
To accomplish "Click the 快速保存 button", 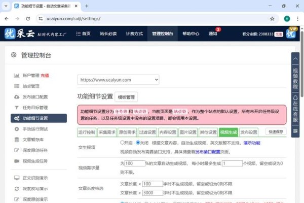I will (x=276, y=132).
